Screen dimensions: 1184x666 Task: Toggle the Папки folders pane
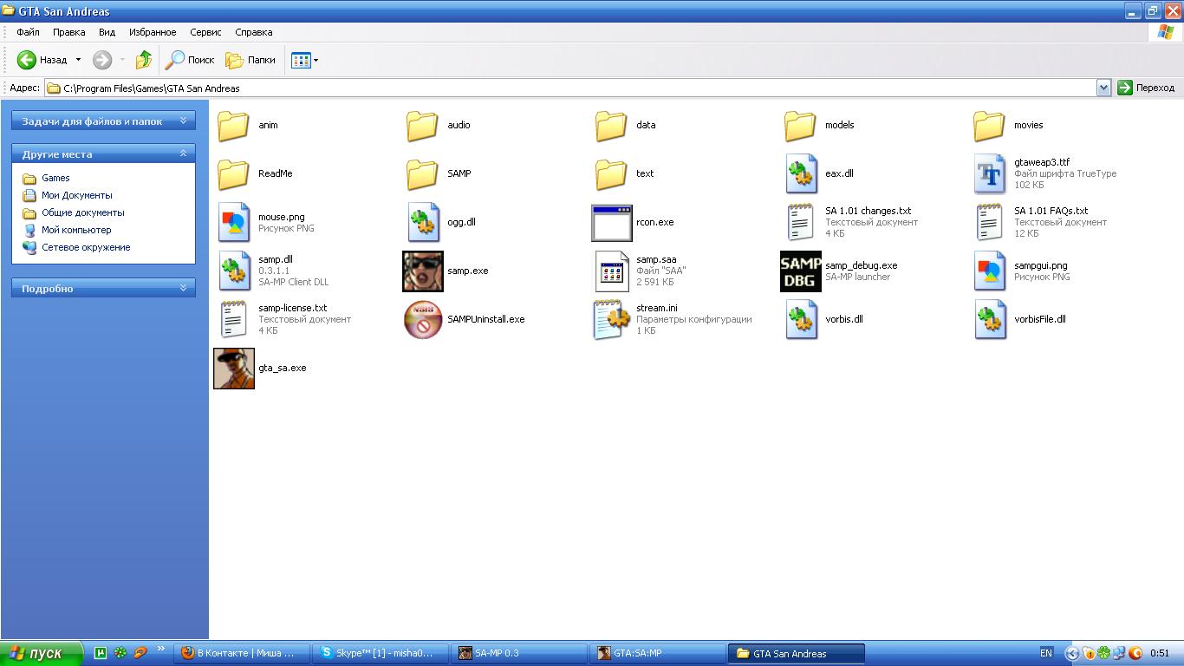coord(250,60)
